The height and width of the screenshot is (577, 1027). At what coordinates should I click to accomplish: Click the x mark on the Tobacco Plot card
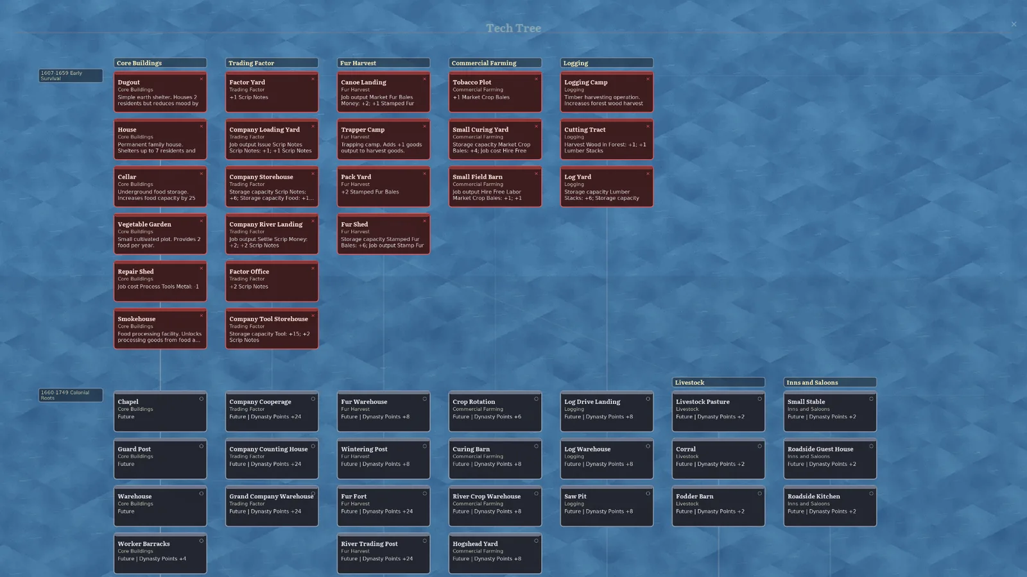tap(537, 79)
